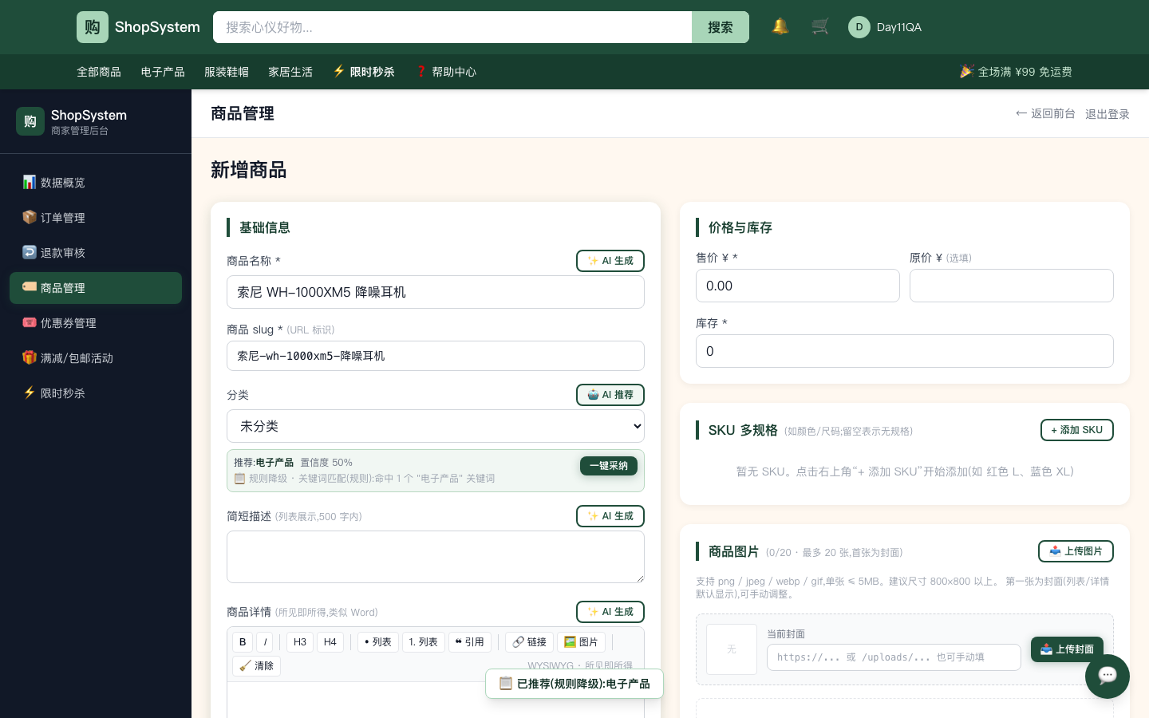The height and width of the screenshot is (718, 1149).
Task: Go to 订单管理
Action: tap(96, 218)
